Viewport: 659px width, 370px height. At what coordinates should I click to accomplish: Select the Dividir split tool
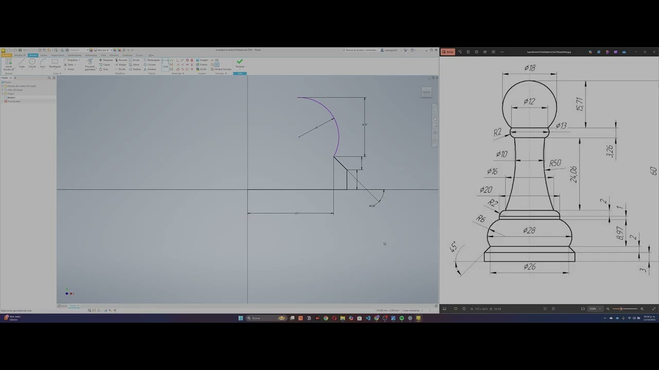tap(120, 69)
